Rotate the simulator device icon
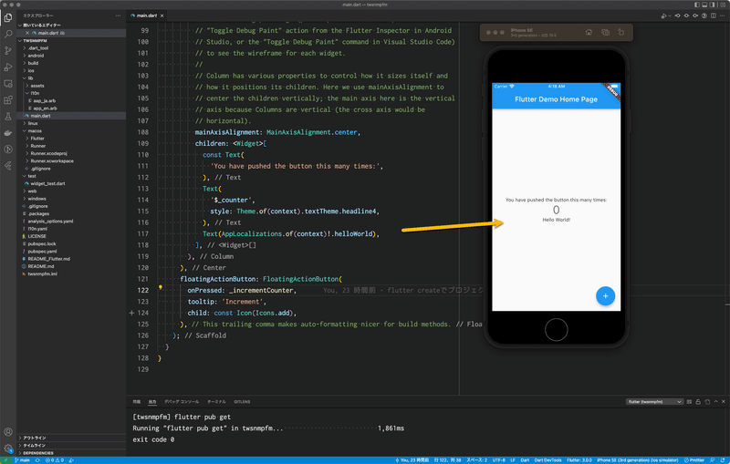 click(621, 33)
